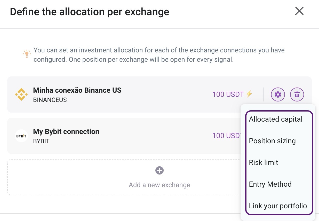Open the Risk limit menu entry

click(x=263, y=163)
